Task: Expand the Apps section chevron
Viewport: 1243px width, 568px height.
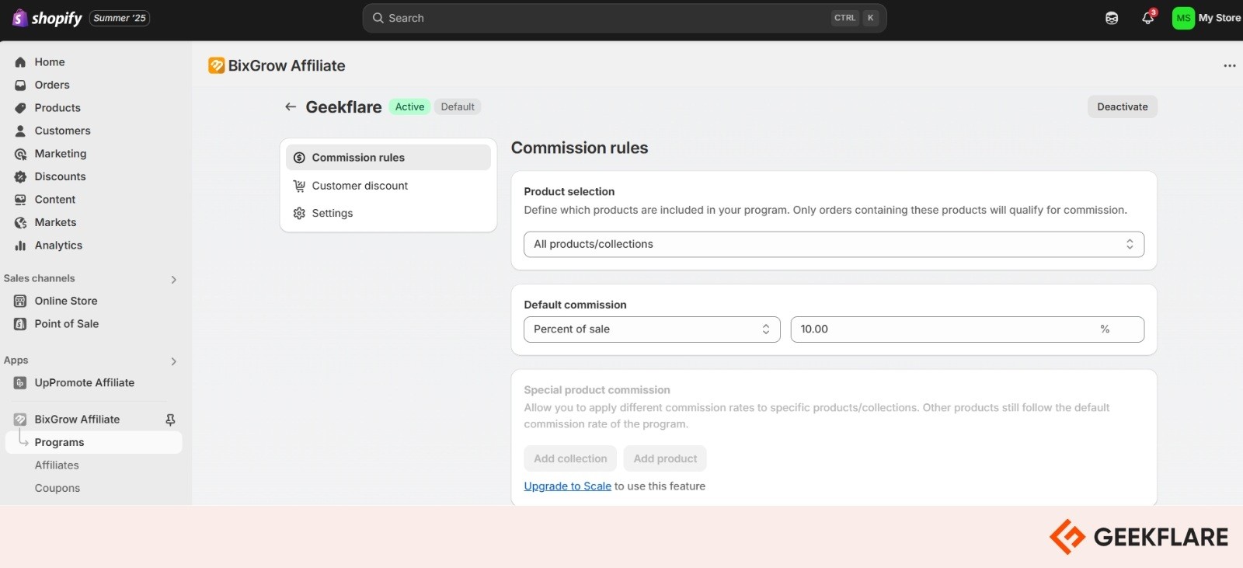Action: (x=173, y=361)
